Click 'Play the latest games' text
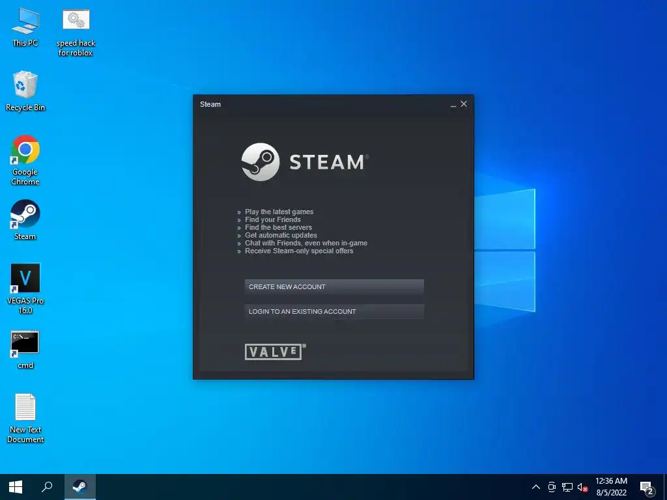 click(279, 212)
